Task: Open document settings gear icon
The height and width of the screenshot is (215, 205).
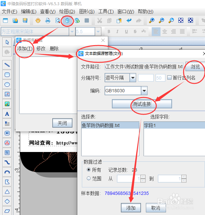Action: [x=38, y=20]
